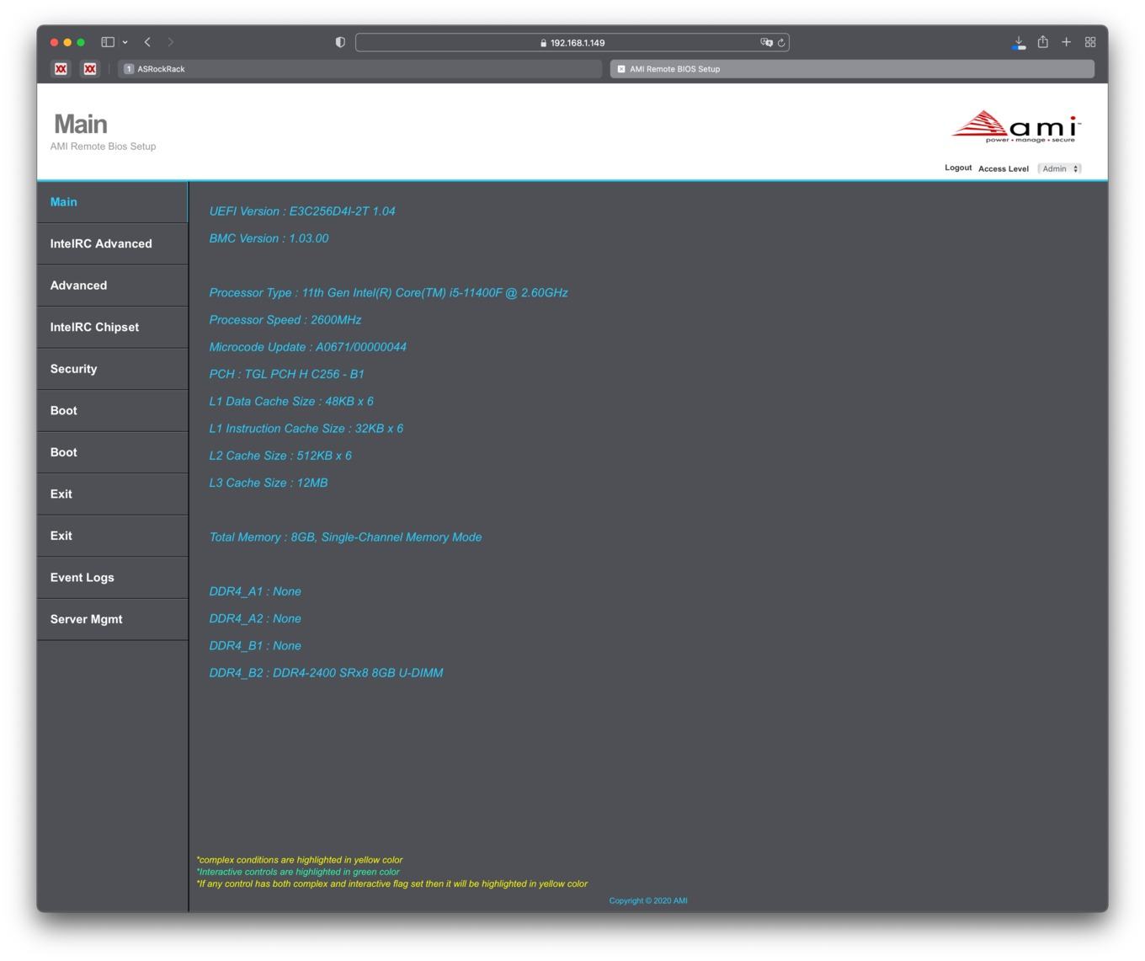This screenshot has height=961, width=1145.
Task: Open the Share icon in the toolbar
Action: (x=1043, y=41)
